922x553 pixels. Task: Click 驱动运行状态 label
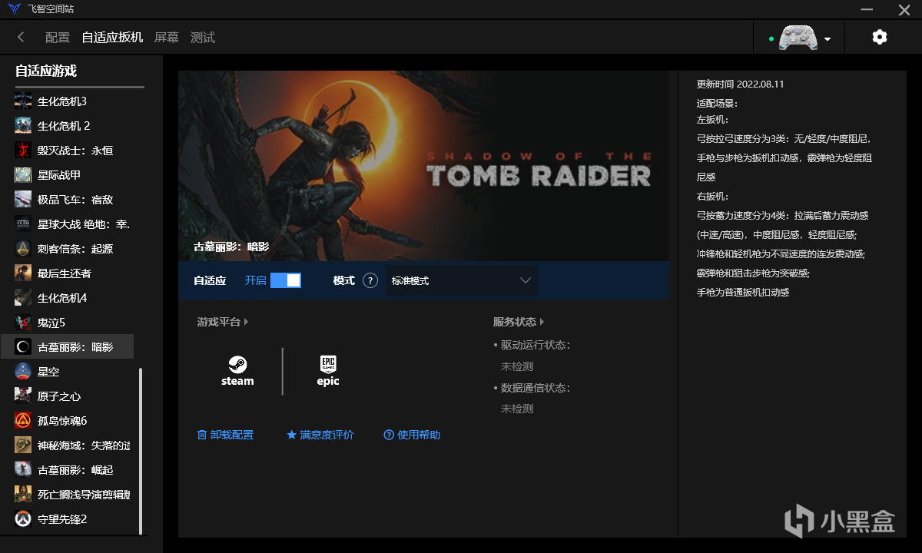[536, 345]
